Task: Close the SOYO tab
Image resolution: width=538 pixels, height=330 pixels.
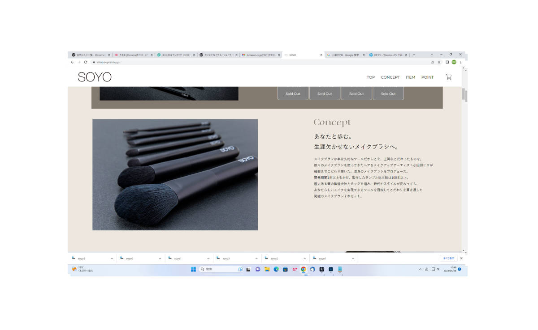Action: 321,55
